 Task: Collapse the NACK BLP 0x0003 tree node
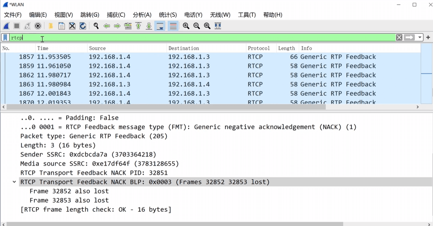coord(14,182)
